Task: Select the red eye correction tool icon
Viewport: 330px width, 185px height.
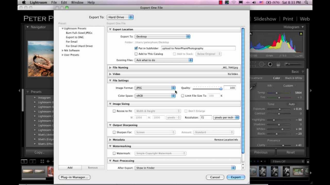Action: pyautogui.click(x=270, y=64)
